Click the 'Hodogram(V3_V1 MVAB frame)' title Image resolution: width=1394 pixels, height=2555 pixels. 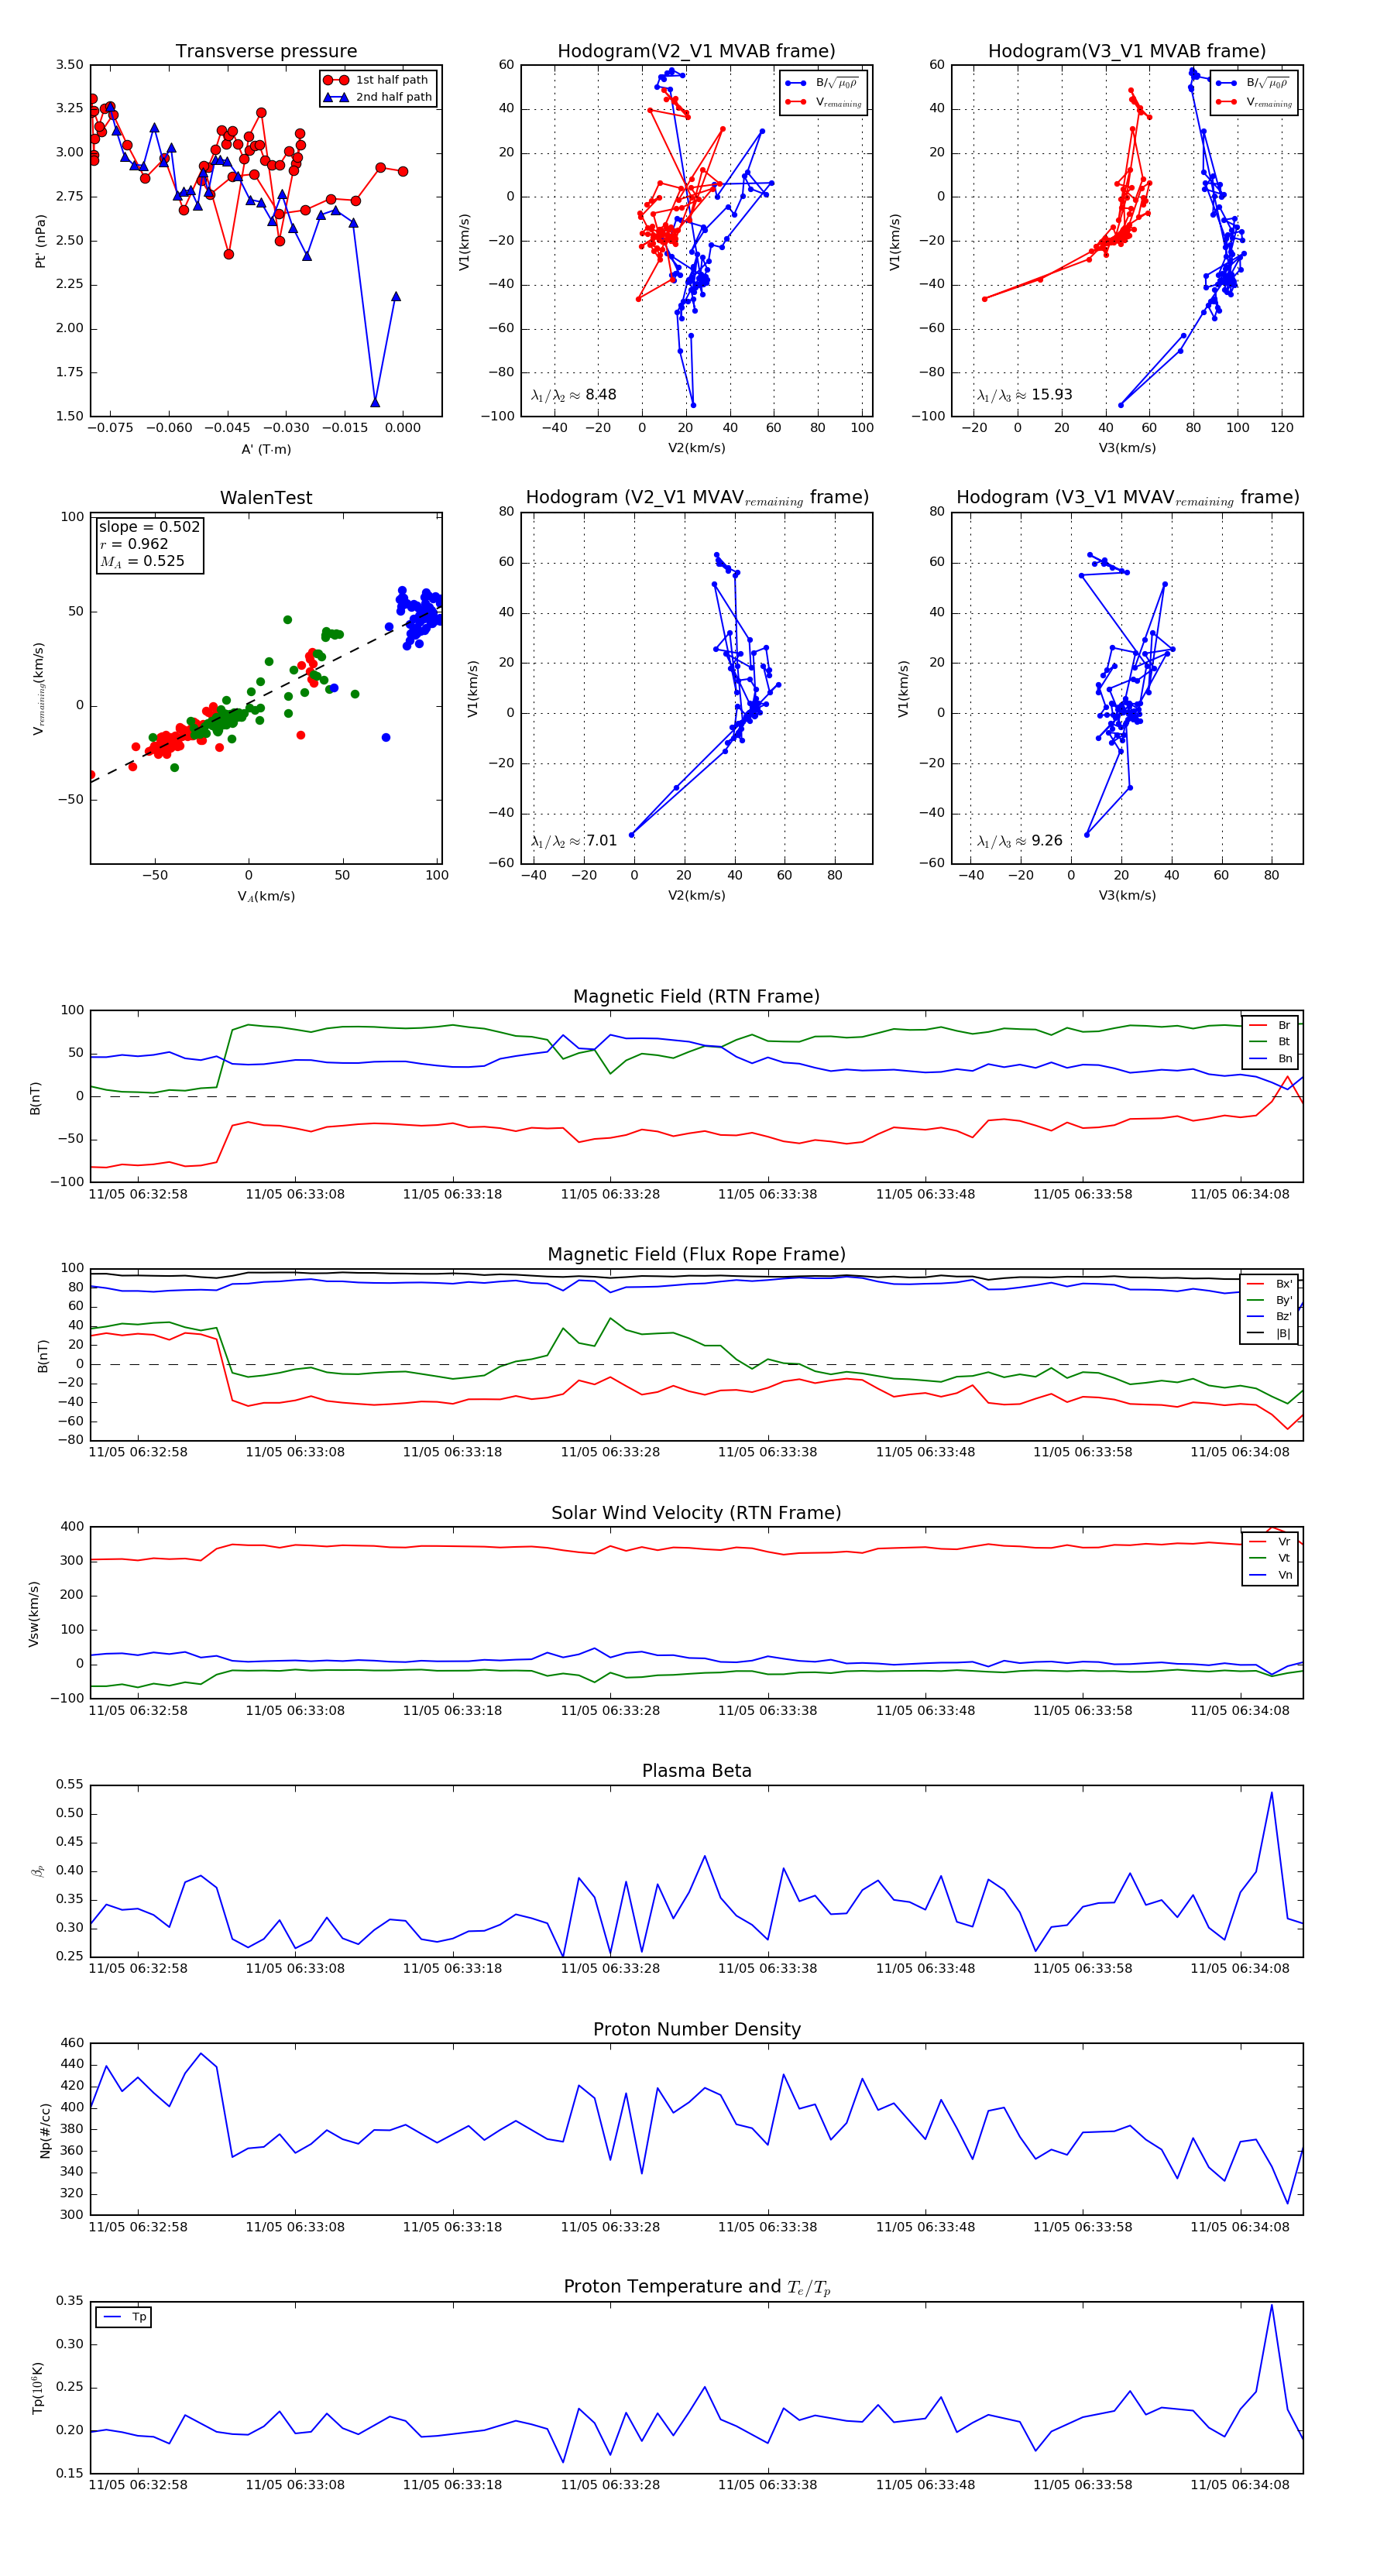[x=1127, y=52]
